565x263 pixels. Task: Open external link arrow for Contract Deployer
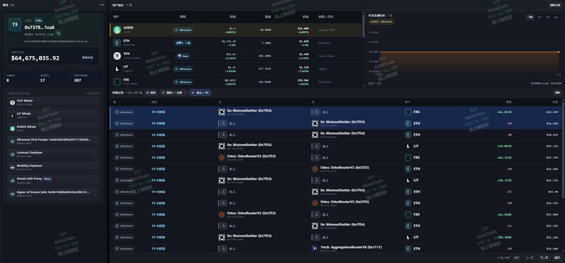(x=96, y=155)
